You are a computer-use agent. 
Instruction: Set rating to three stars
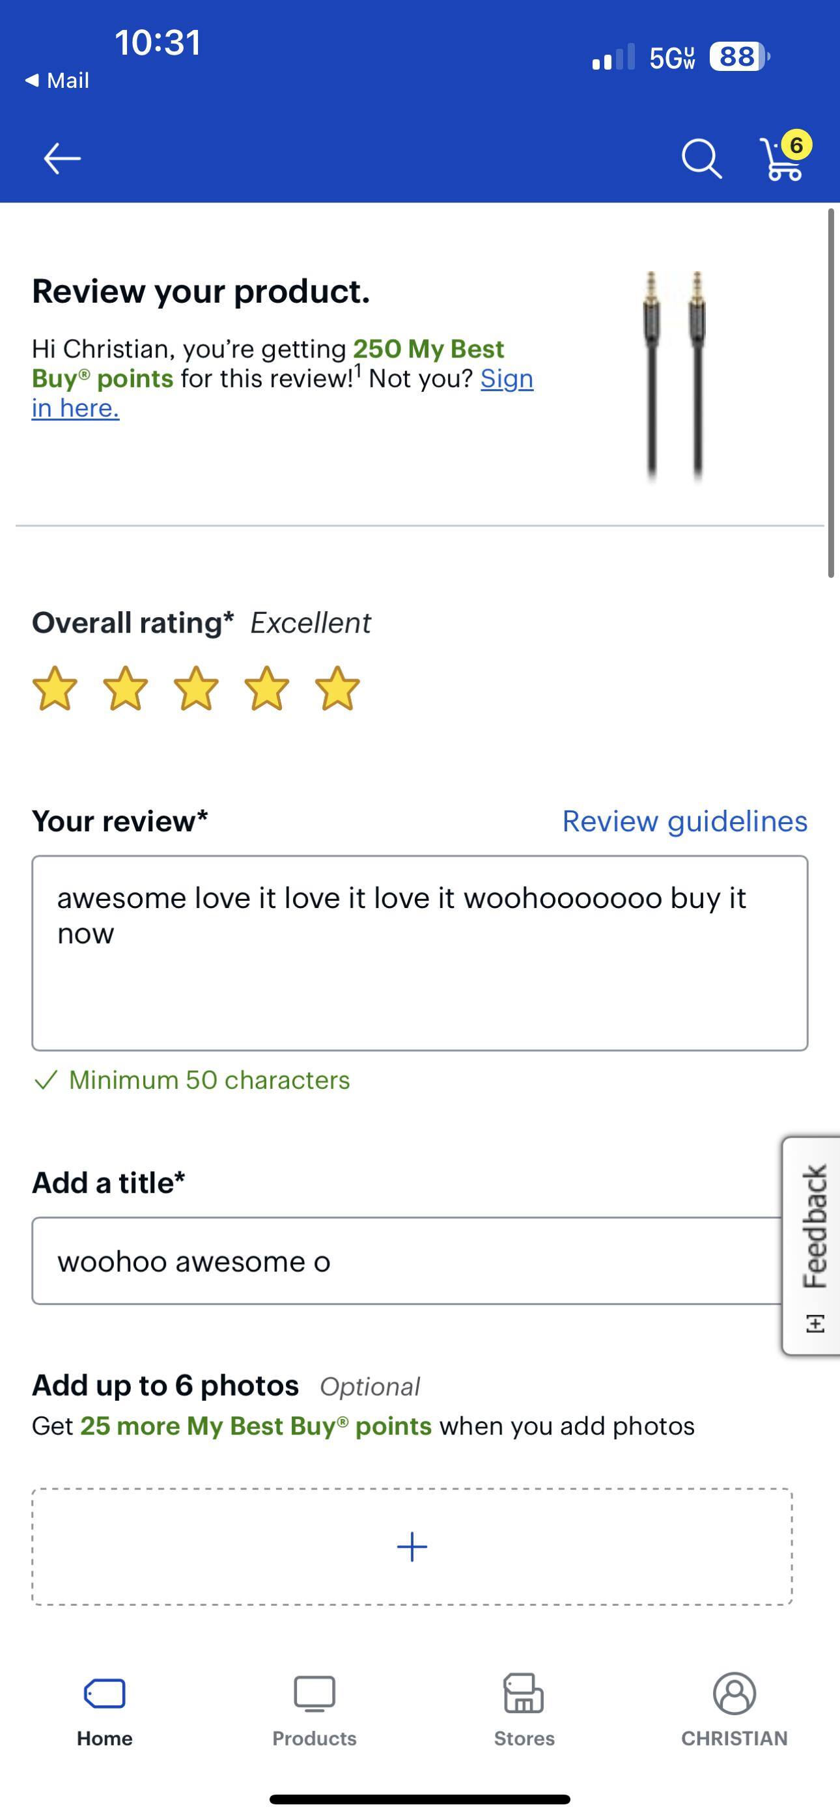pyautogui.click(x=196, y=688)
